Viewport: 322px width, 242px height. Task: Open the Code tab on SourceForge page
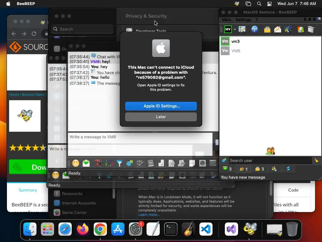coord(293,190)
